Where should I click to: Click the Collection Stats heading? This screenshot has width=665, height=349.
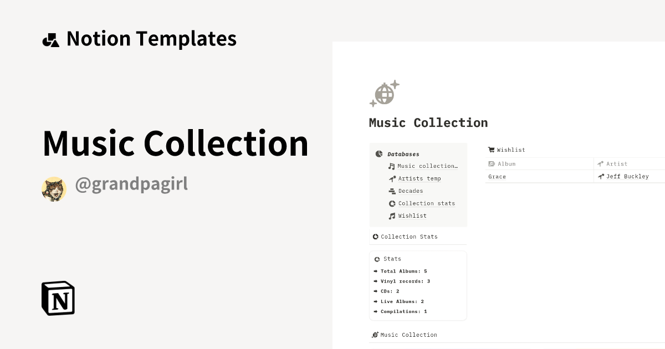tap(410, 237)
